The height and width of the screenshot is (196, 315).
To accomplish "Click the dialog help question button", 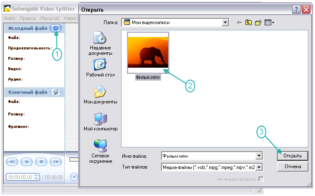I will 296,9.
